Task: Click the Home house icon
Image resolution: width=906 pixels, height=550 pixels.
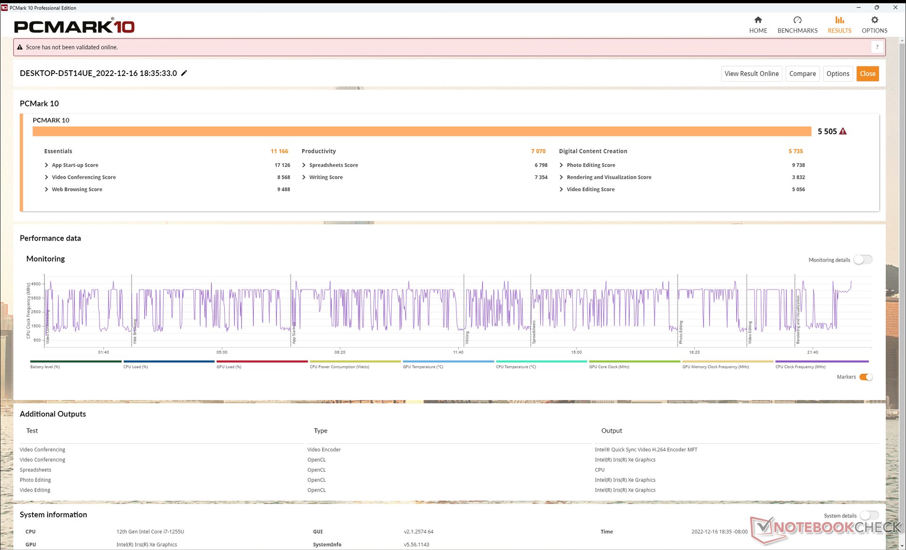Action: click(x=758, y=20)
